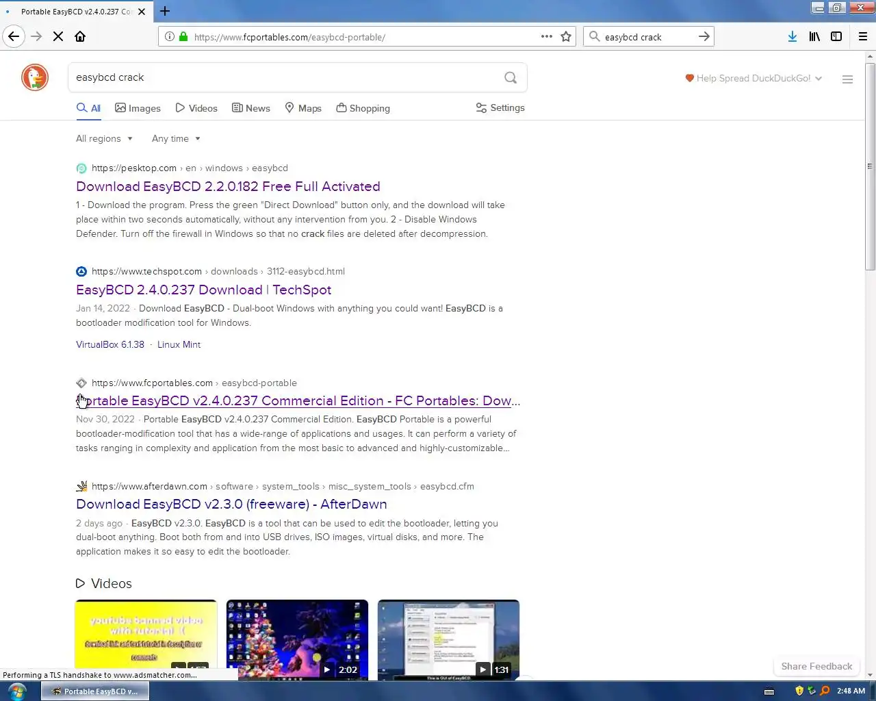Play the 1:31 video thumbnail
Screen dimensions: 876x701
pyautogui.click(x=448, y=639)
